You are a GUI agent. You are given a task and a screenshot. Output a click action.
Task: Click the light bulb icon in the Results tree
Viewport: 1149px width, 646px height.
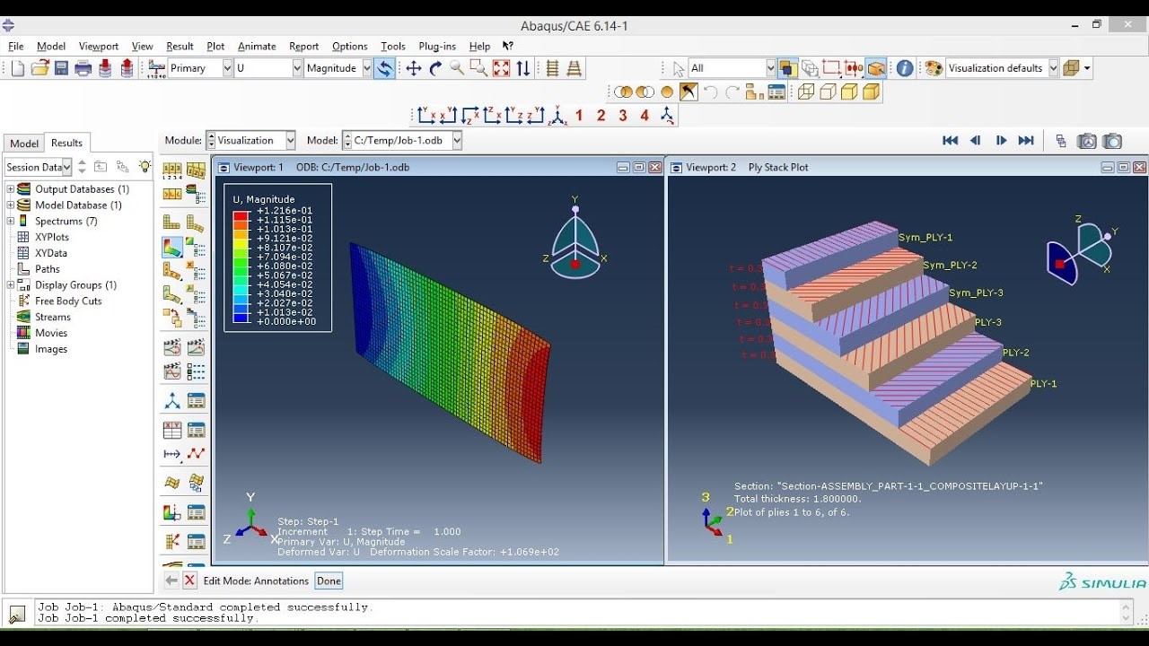145,167
